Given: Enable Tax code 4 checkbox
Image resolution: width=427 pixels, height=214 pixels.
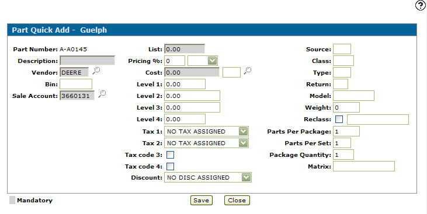Looking at the screenshot, I should coord(170,166).
